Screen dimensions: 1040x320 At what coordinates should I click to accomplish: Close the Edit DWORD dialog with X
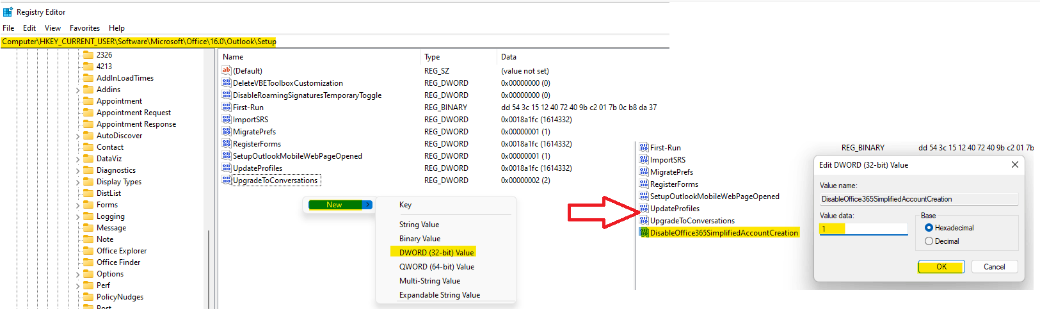1014,164
